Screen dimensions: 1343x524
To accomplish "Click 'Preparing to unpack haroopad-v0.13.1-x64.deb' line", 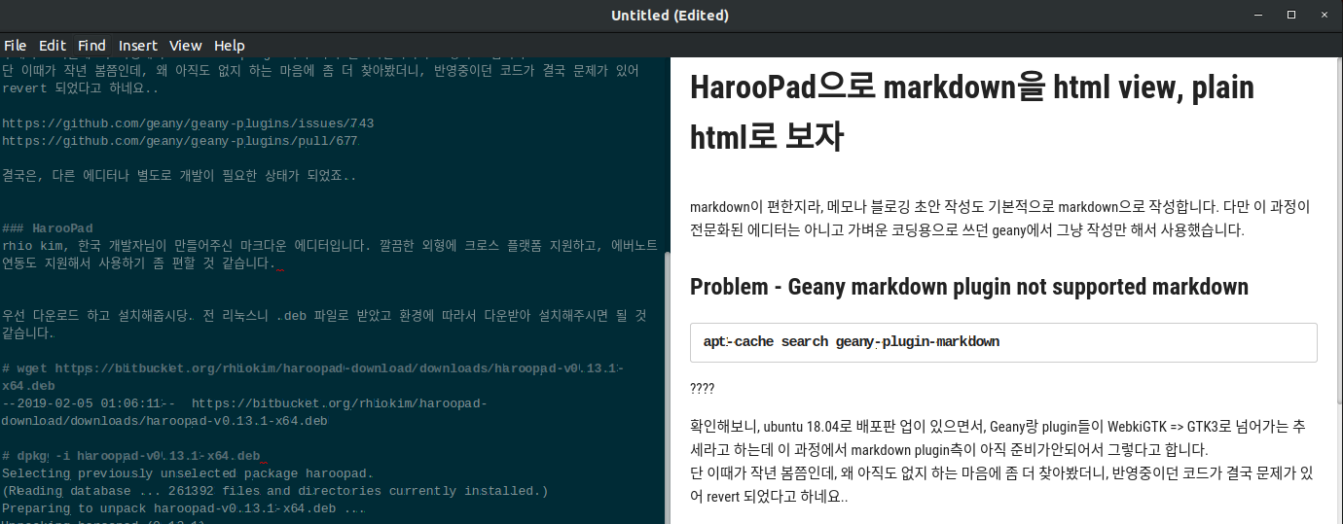I will click(184, 508).
